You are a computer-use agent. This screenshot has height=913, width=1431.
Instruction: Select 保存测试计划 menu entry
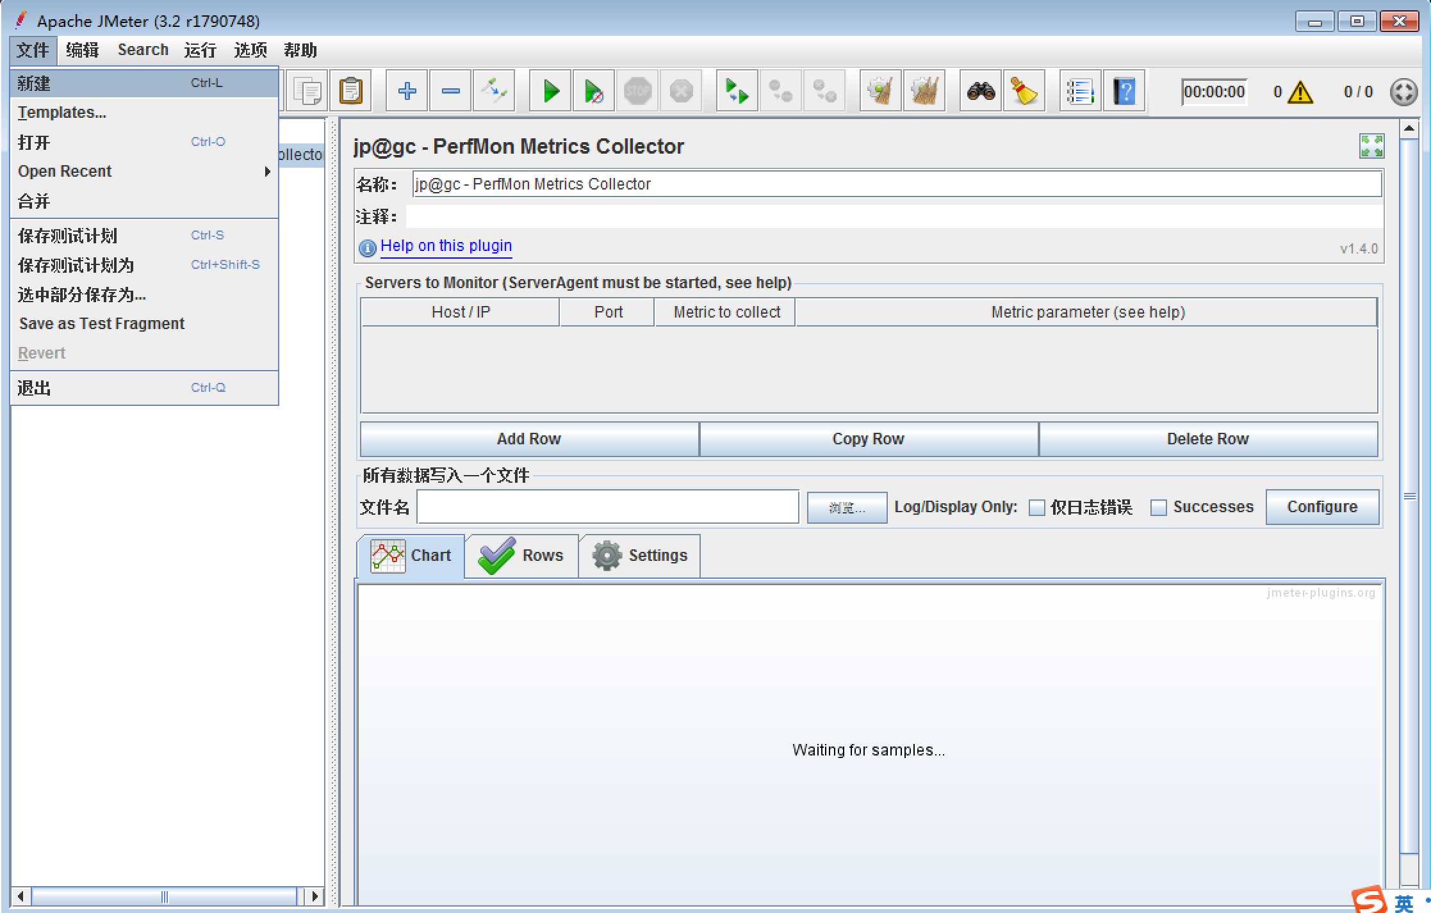click(x=144, y=236)
